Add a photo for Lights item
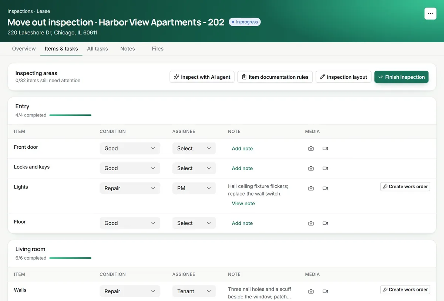444x301 pixels. point(311,188)
